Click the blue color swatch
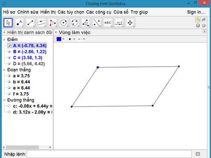 tap(59, 39)
